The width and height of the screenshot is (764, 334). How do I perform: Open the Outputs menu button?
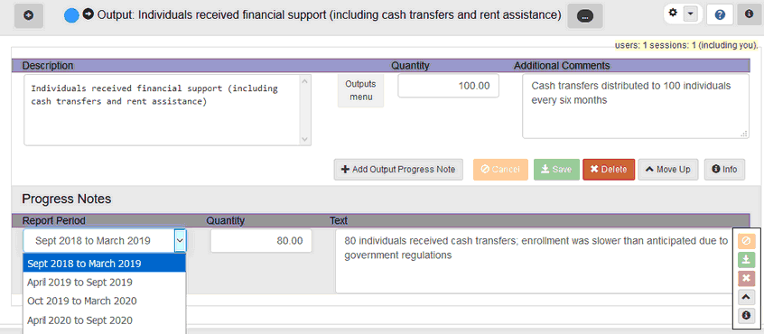[361, 90]
